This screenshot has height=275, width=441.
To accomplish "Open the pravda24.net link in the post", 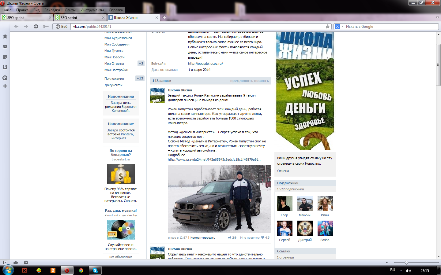I will point(214,159).
